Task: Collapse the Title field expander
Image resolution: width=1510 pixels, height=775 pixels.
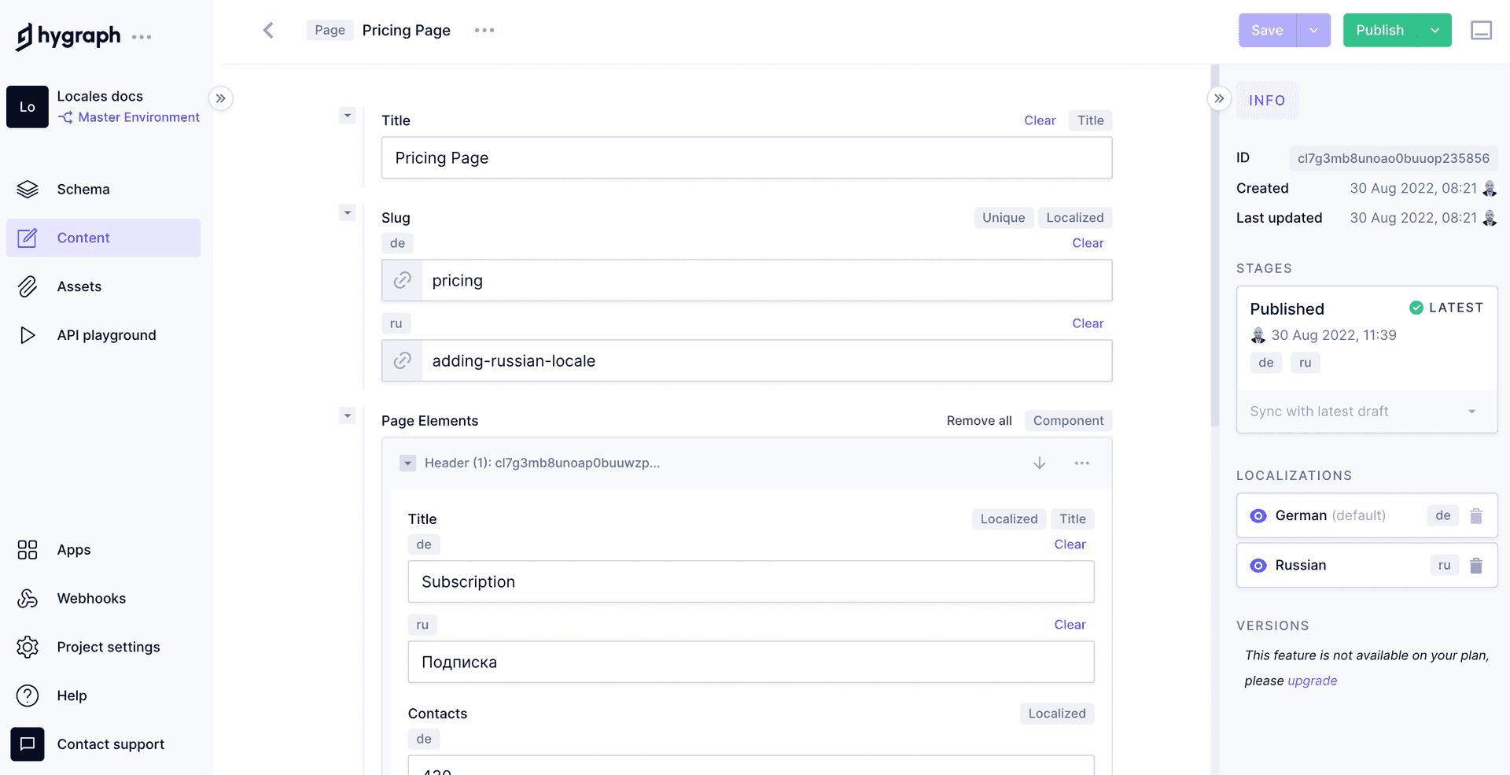Action: click(348, 116)
